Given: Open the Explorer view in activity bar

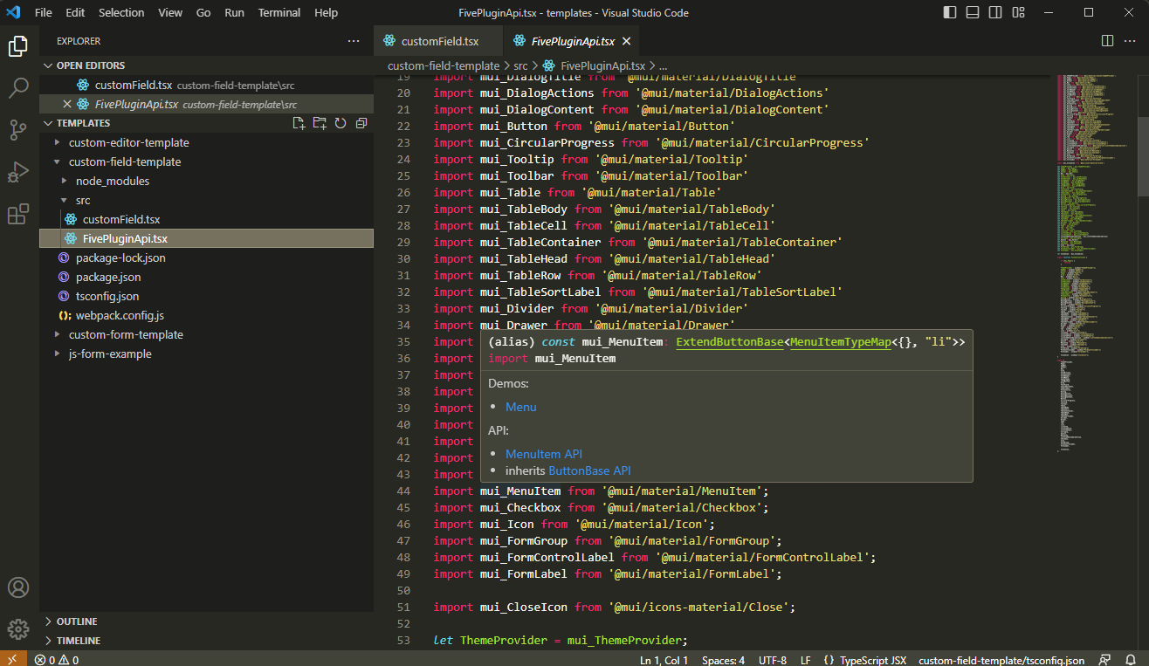Looking at the screenshot, I should pyautogui.click(x=19, y=45).
